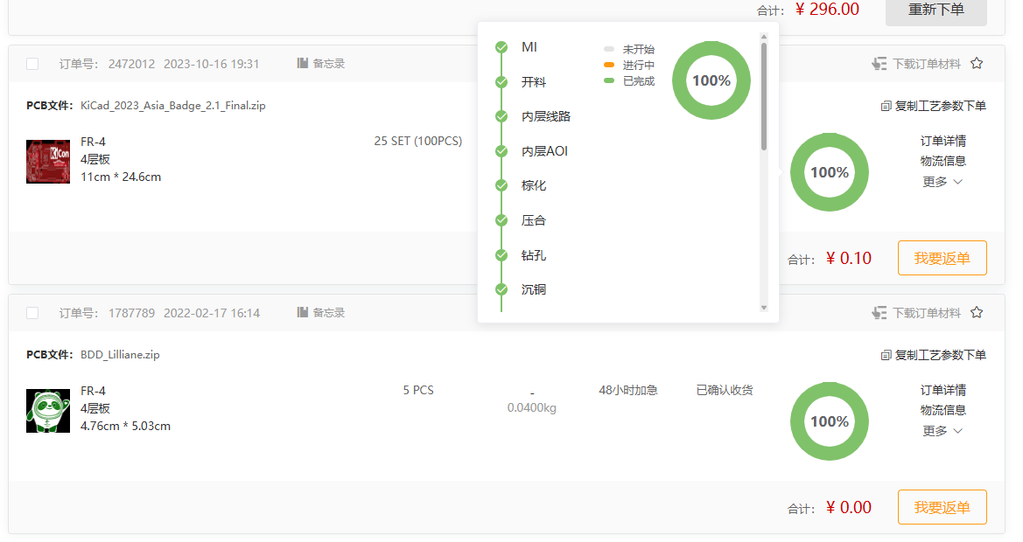Click copy icon for BDD_Lilliane process parameters
Image resolution: width=1023 pixels, height=542 pixels.
click(x=886, y=355)
